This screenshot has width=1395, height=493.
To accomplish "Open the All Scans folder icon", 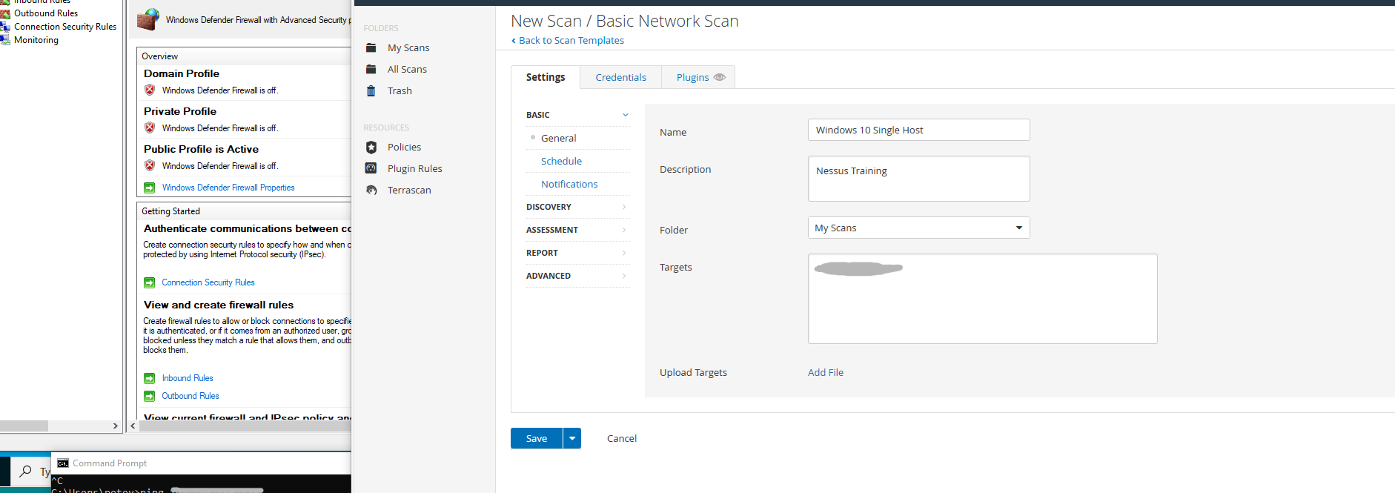I will click(371, 69).
